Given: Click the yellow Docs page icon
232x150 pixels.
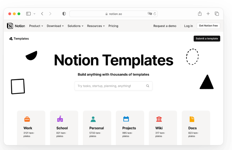Looking at the screenshot, I should [x=192, y=119].
